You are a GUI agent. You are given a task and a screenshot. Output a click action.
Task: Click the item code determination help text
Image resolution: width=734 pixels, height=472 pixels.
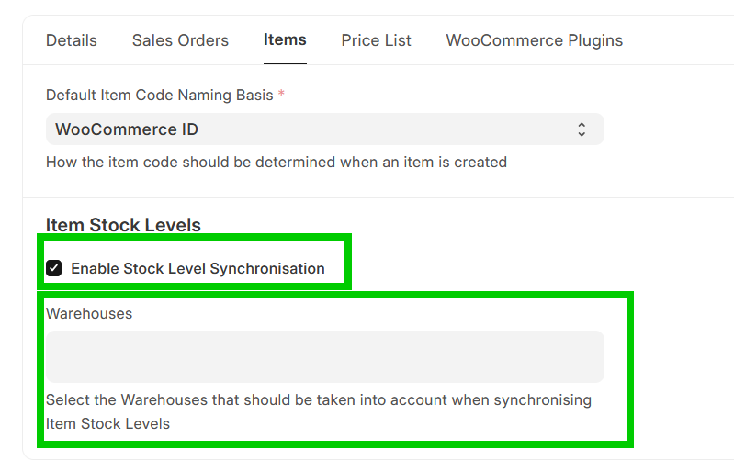click(276, 162)
